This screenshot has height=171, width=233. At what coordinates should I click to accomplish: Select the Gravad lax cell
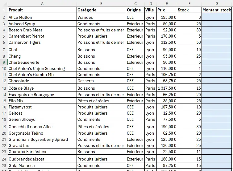pos(42,145)
